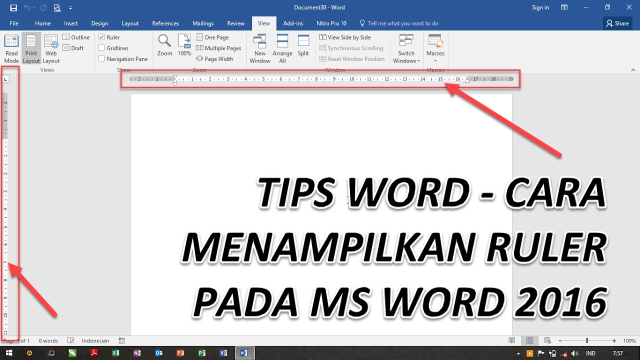Open the Switch Windows dropdown
640x360 pixels.
tap(406, 49)
